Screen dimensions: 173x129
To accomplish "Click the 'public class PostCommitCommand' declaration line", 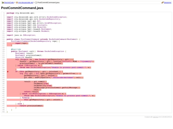I will pos(44,39).
